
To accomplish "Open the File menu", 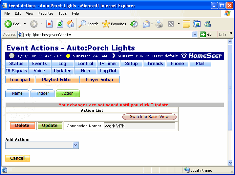I will (x=7, y=13).
